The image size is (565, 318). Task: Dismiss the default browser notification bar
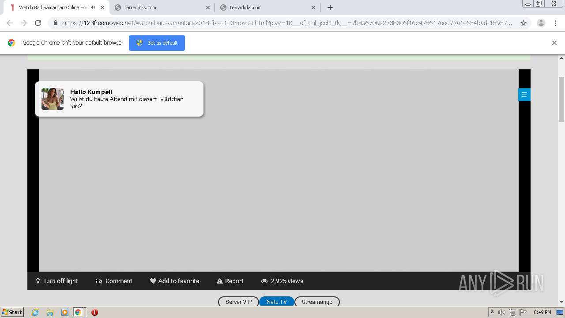pos(554,43)
